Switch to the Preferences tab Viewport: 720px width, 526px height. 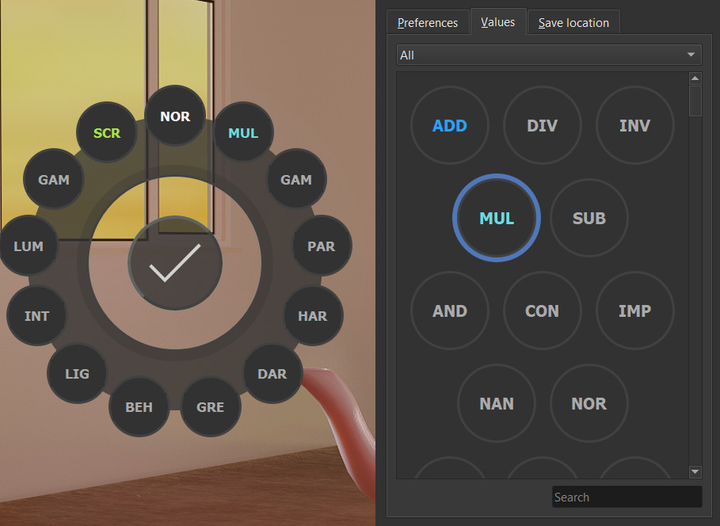428,22
